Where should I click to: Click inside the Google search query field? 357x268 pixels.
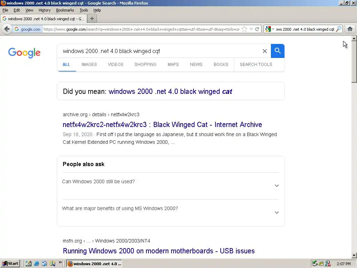[x=159, y=51]
